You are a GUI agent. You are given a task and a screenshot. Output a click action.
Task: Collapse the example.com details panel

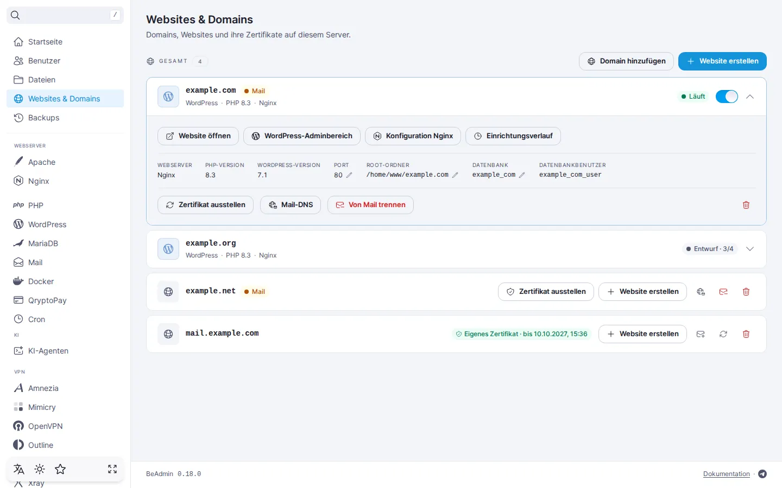(x=750, y=97)
